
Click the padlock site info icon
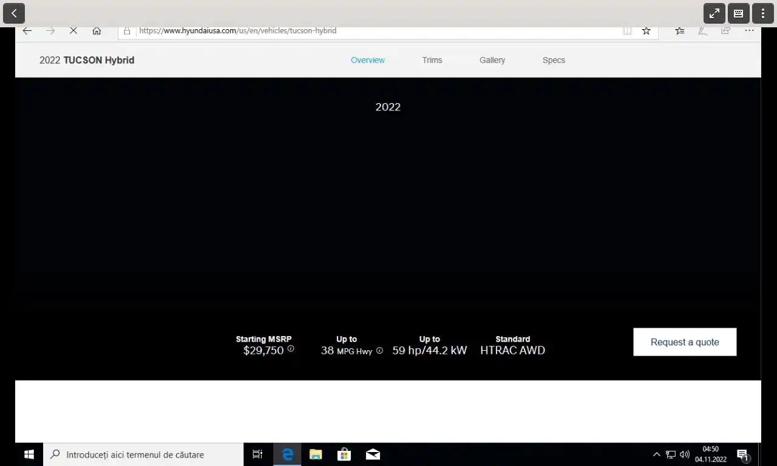(x=127, y=30)
